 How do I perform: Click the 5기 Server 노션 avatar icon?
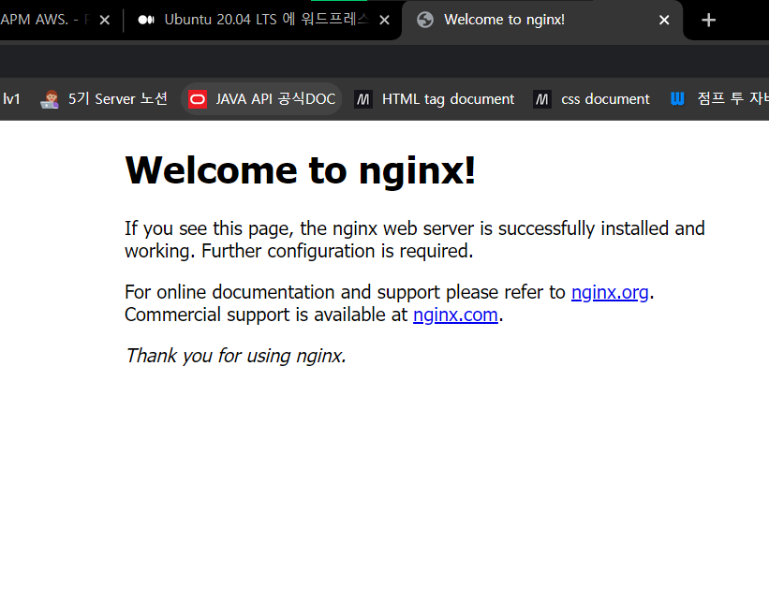(x=50, y=99)
